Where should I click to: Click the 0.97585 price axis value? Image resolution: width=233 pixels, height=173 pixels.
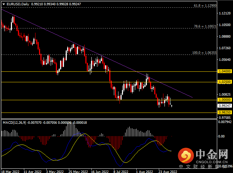click(x=225, y=118)
